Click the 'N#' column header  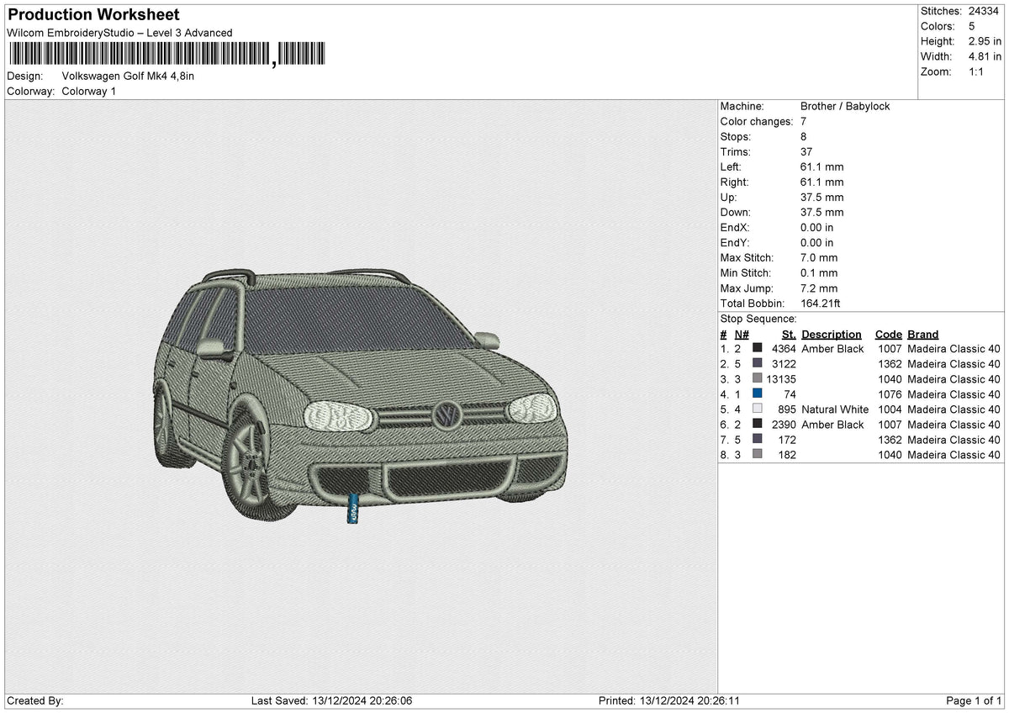(x=741, y=335)
